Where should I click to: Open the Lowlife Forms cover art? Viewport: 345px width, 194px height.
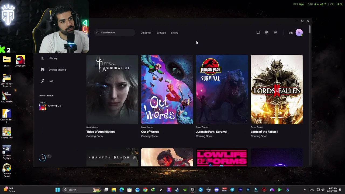222,157
